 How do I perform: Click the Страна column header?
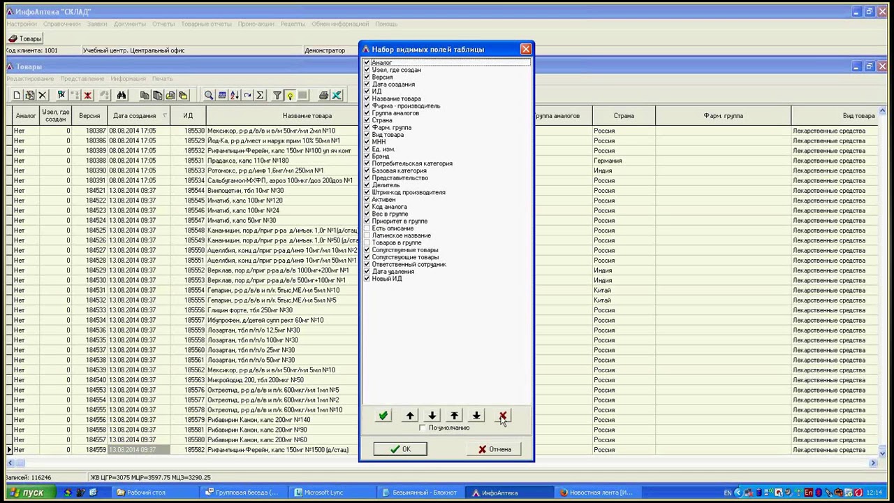(624, 115)
